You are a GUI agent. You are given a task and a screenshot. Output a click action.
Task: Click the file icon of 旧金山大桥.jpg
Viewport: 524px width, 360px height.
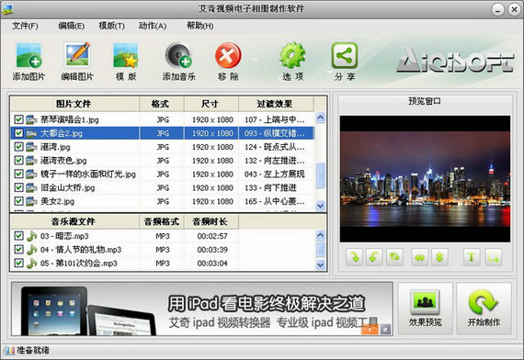[x=31, y=187]
